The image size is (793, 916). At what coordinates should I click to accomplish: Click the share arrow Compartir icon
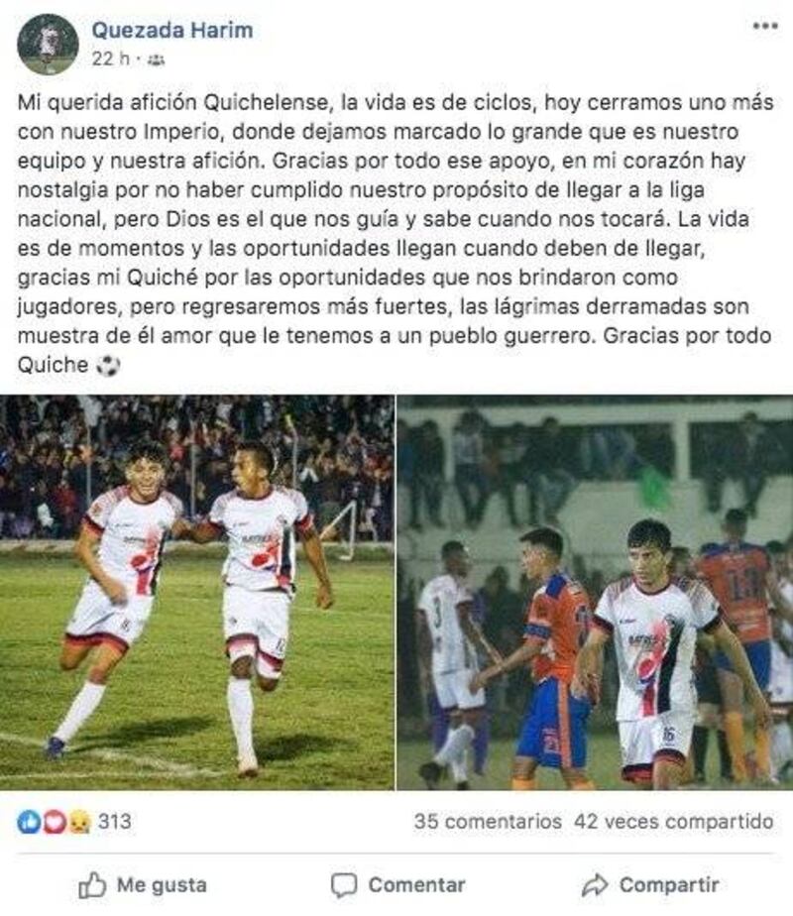[x=595, y=885]
